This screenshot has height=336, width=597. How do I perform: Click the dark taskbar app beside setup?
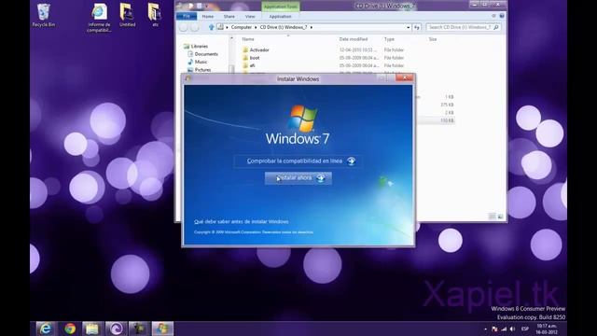tap(138, 329)
